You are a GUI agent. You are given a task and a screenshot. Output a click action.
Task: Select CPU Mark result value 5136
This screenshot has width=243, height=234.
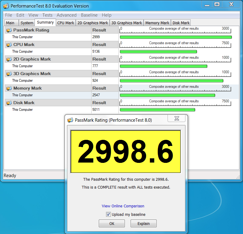click(x=96, y=51)
